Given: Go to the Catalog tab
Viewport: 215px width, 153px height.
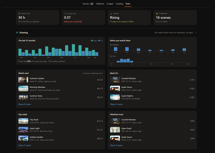Looking at the screenshot, I should pyautogui.click(x=119, y=4).
